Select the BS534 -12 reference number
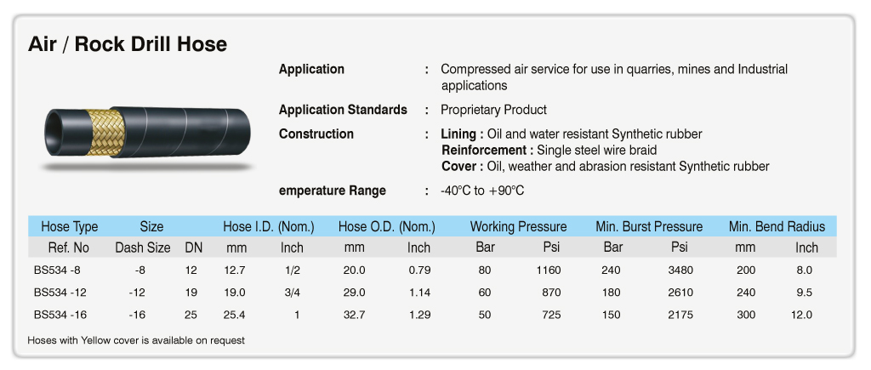Viewport: 871px width, 370px height. (60, 293)
